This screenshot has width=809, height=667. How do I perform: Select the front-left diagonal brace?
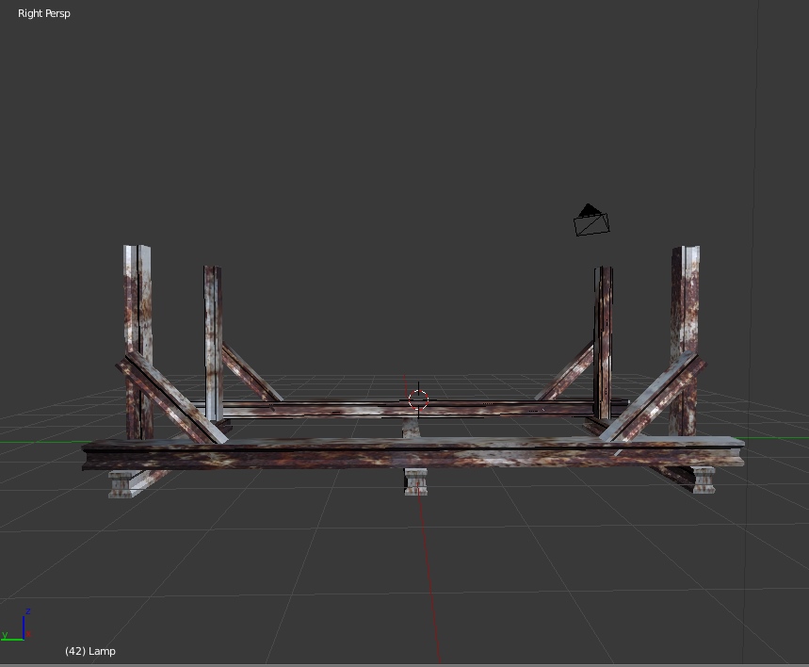click(x=174, y=399)
